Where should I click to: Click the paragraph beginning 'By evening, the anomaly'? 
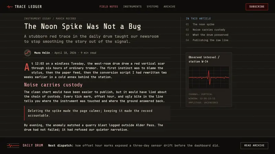click(93, 127)
